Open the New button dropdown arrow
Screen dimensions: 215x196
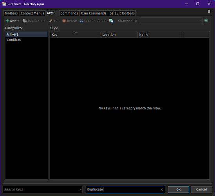(18, 21)
